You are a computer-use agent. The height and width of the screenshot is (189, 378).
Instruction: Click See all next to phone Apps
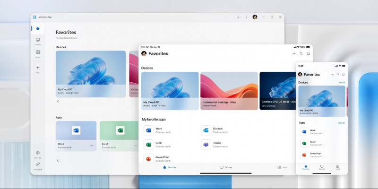[x=341, y=123]
